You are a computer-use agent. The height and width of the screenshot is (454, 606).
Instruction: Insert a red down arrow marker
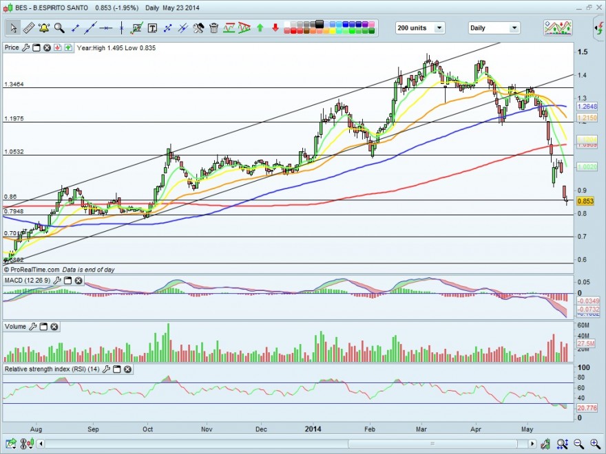(x=275, y=28)
